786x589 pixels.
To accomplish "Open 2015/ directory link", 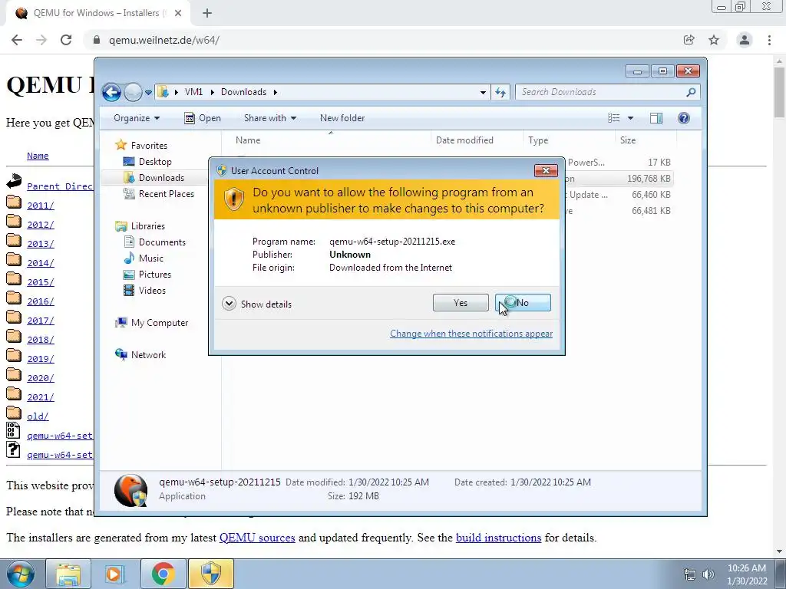I will point(41,282).
